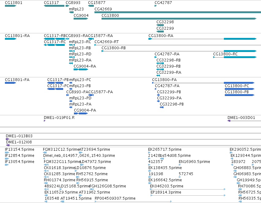
Task: Click the mRpL23 gene label
Action: point(76,9)
